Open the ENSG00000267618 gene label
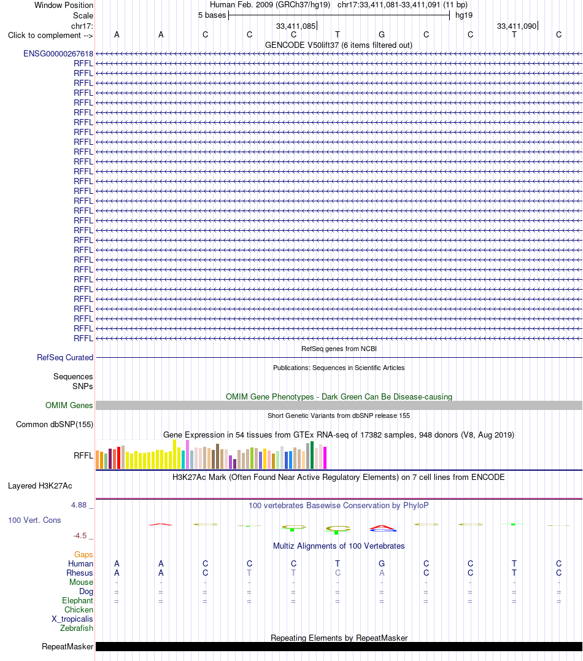This screenshot has width=583, height=661. click(58, 53)
